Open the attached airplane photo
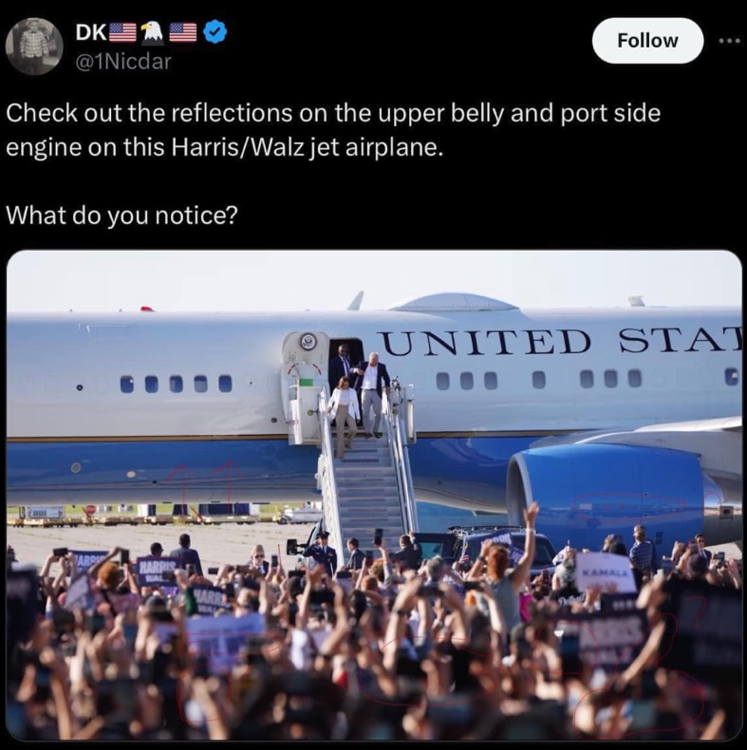The image size is (747, 750). coord(374,495)
